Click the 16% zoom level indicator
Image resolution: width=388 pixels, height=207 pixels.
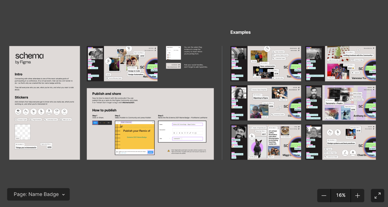341,196
